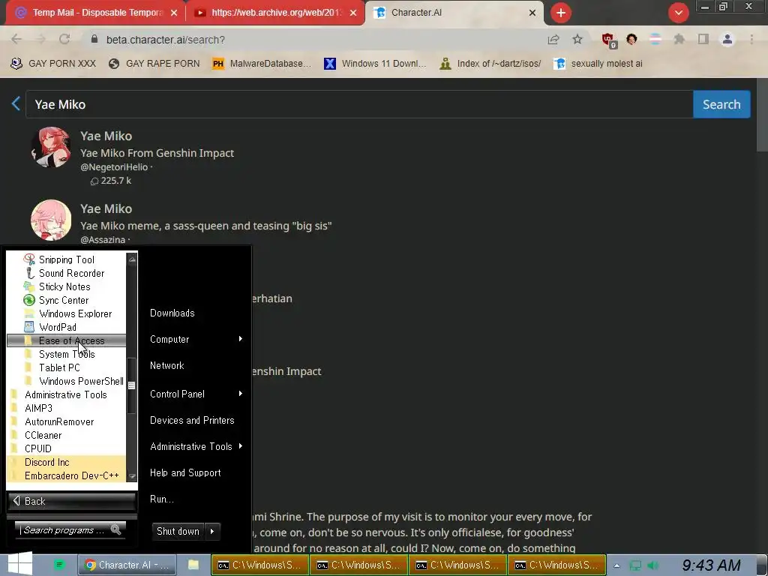
Task: Open the Computer arrow submenu
Action: point(241,339)
